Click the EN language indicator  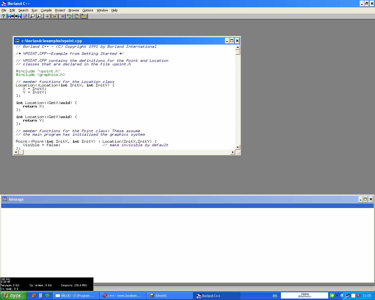275,296
